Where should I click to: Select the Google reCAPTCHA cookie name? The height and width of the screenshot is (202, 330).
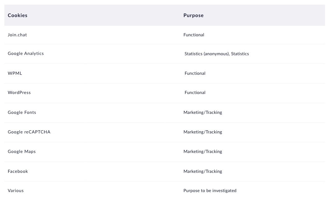[29, 132]
